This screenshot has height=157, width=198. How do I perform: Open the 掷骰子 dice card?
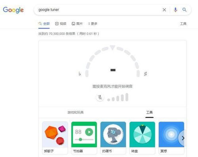55,138
